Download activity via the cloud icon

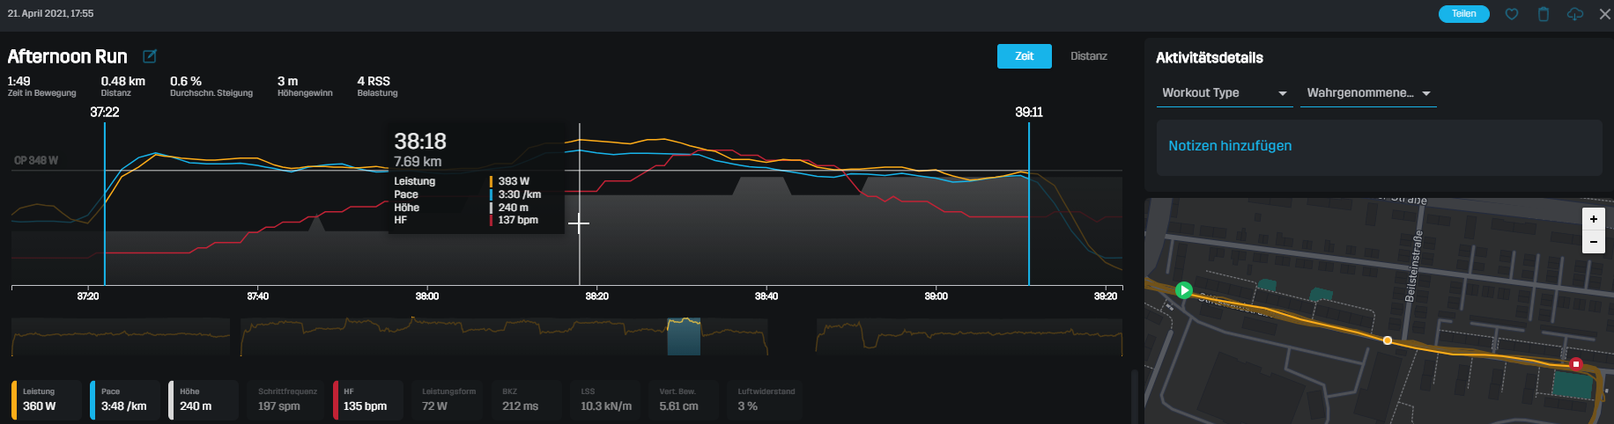point(1575,14)
